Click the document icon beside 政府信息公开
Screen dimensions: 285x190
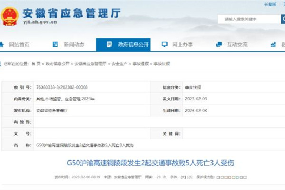tap(109, 45)
